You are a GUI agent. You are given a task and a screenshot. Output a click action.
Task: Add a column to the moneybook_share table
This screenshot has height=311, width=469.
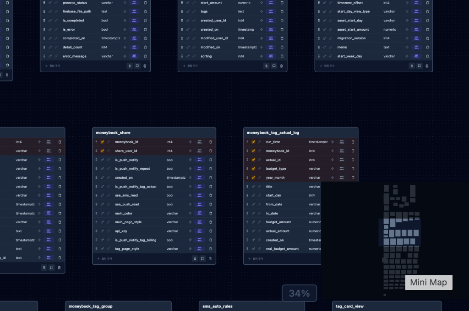[x=104, y=258]
